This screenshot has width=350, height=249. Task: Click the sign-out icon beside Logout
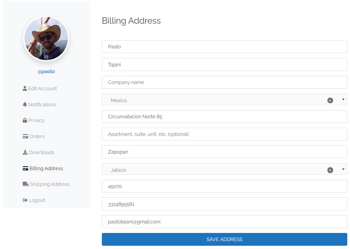click(x=25, y=200)
